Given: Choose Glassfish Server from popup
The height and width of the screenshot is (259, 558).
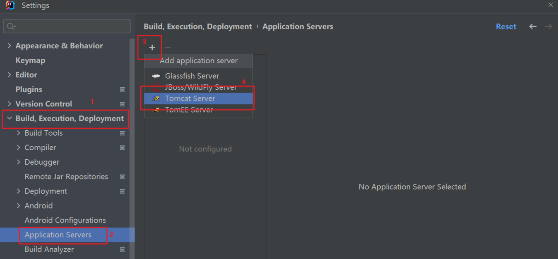Looking at the screenshot, I should coord(198,76).
